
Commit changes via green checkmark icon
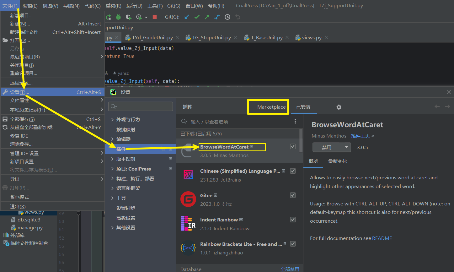coord(197,17)
